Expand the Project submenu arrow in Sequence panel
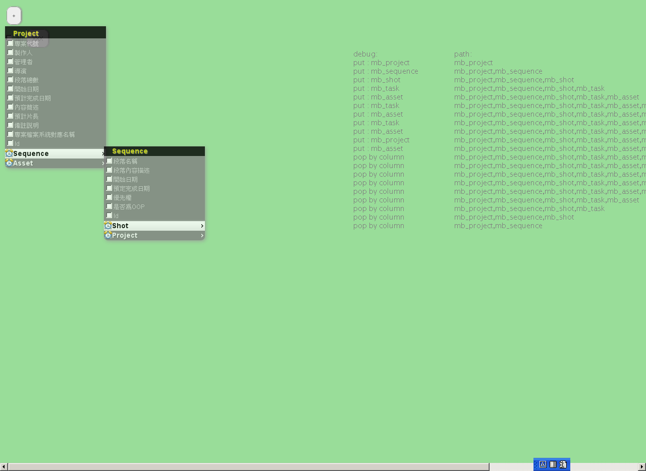 point(202,235)
